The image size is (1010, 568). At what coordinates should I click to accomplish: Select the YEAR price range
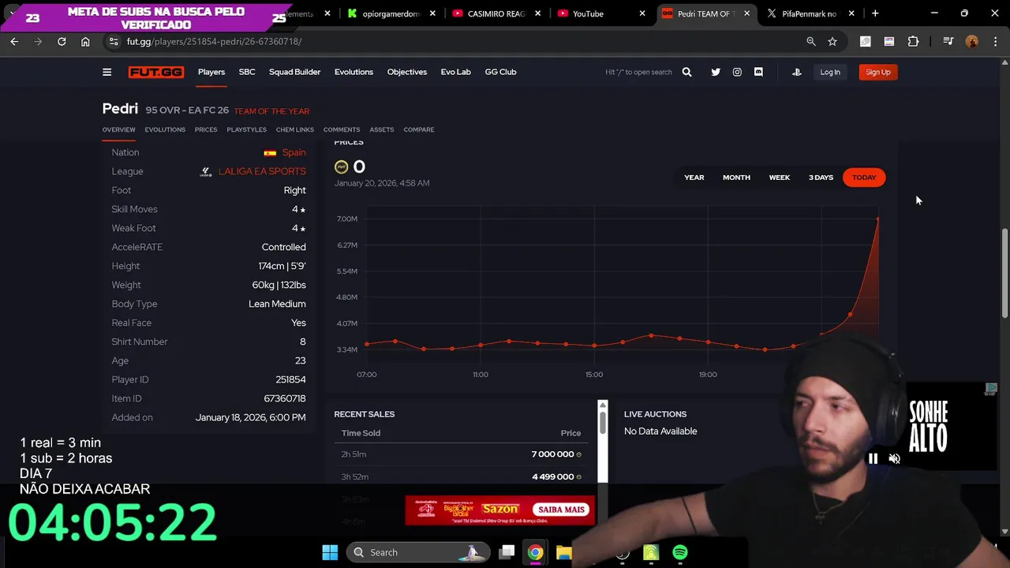click(694, 177)
